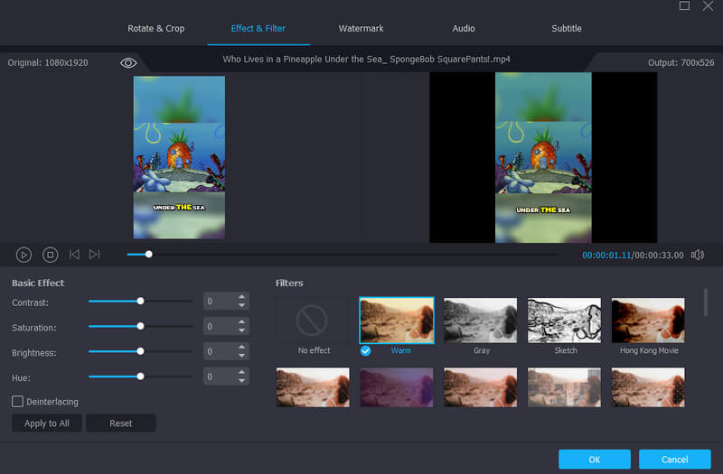The image size is (723, 474).
Task: Open the Watermark tab
Action: click(x=361, y=29)
